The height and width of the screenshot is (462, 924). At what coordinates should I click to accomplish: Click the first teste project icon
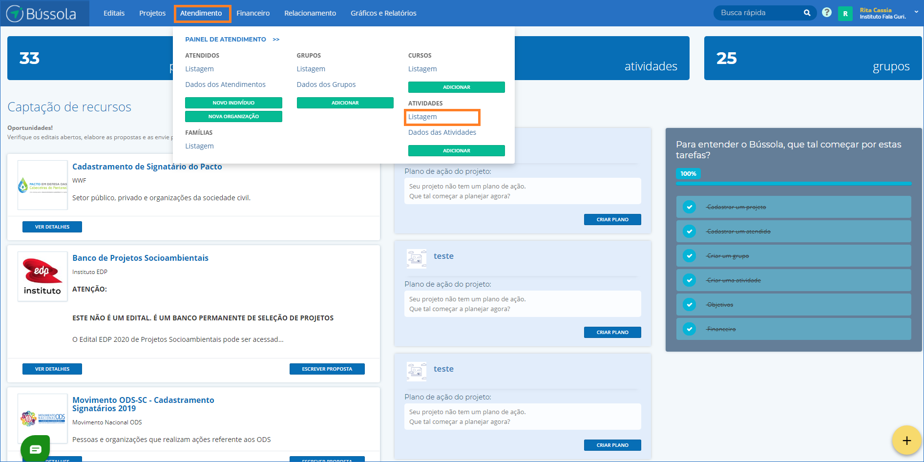pos(417,257)
